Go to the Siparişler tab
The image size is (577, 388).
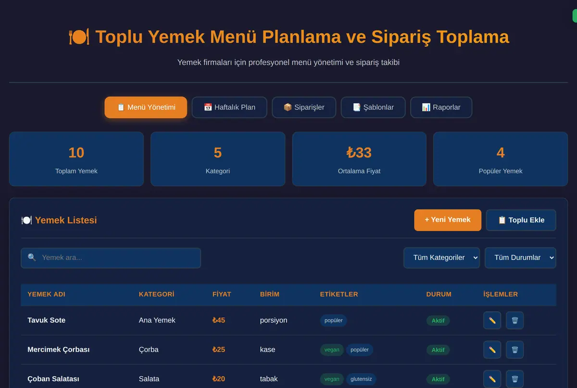pyautogui.click(x=304, y=107)
